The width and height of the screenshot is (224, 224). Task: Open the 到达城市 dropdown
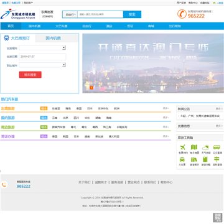(42, 65)
